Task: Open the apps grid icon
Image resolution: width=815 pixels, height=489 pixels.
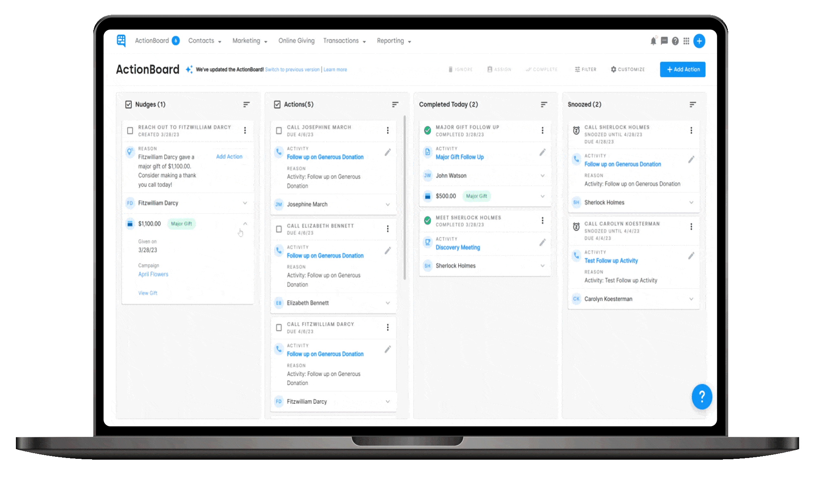Action: (686, 41)
